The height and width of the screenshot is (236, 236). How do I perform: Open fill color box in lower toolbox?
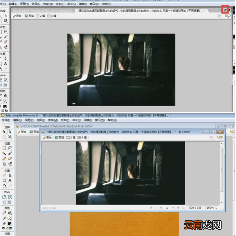coord(9,223)
